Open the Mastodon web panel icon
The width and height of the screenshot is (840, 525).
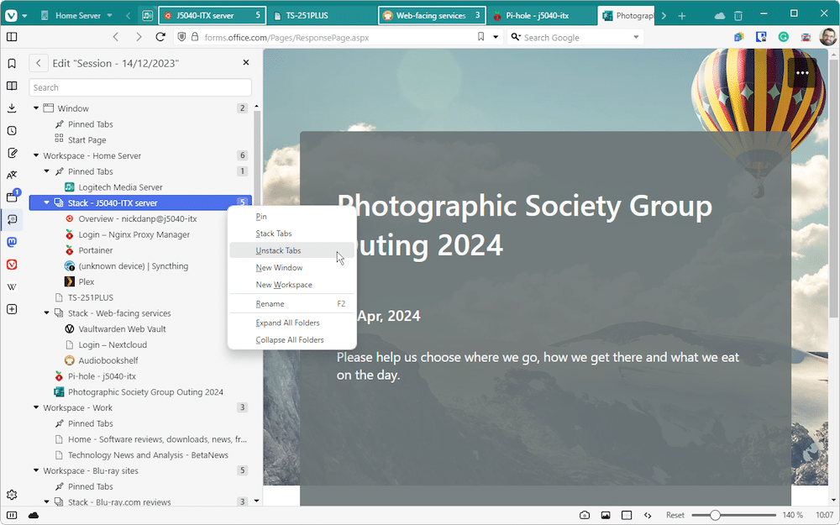pyautogui.click(x=12, y=242)
